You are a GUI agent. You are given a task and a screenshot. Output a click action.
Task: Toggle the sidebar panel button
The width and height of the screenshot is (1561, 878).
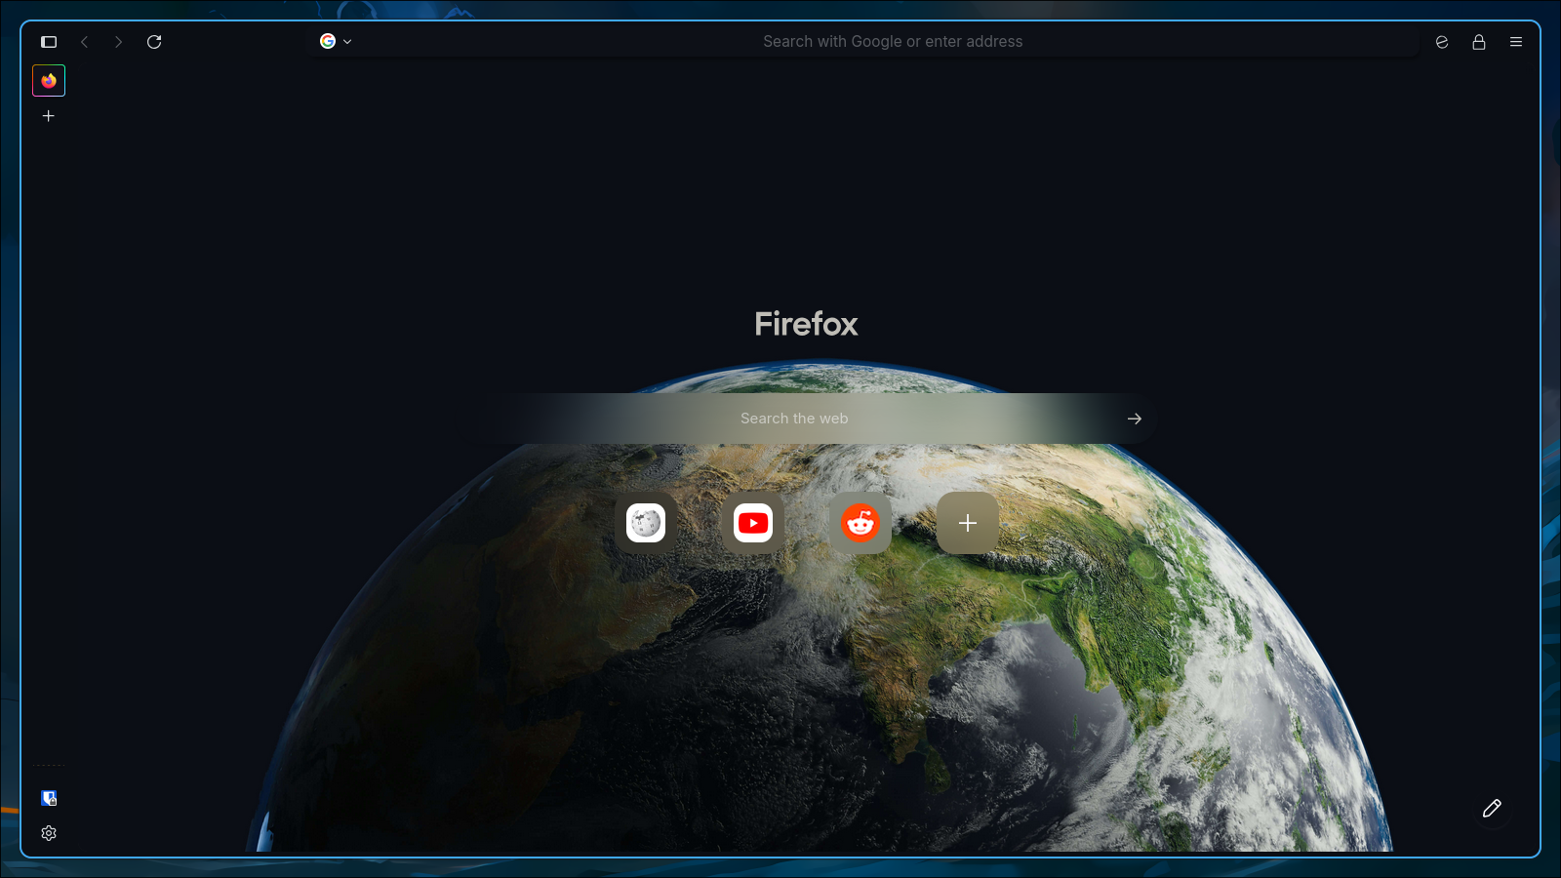(x=49, y=42)
